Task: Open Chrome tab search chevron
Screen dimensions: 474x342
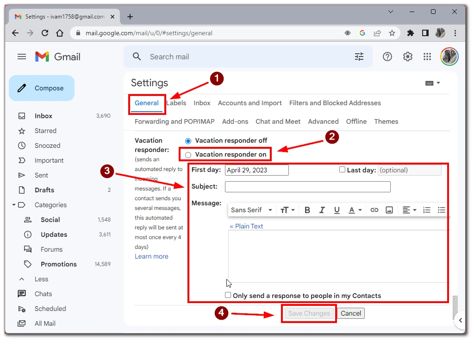Action: 391,12
